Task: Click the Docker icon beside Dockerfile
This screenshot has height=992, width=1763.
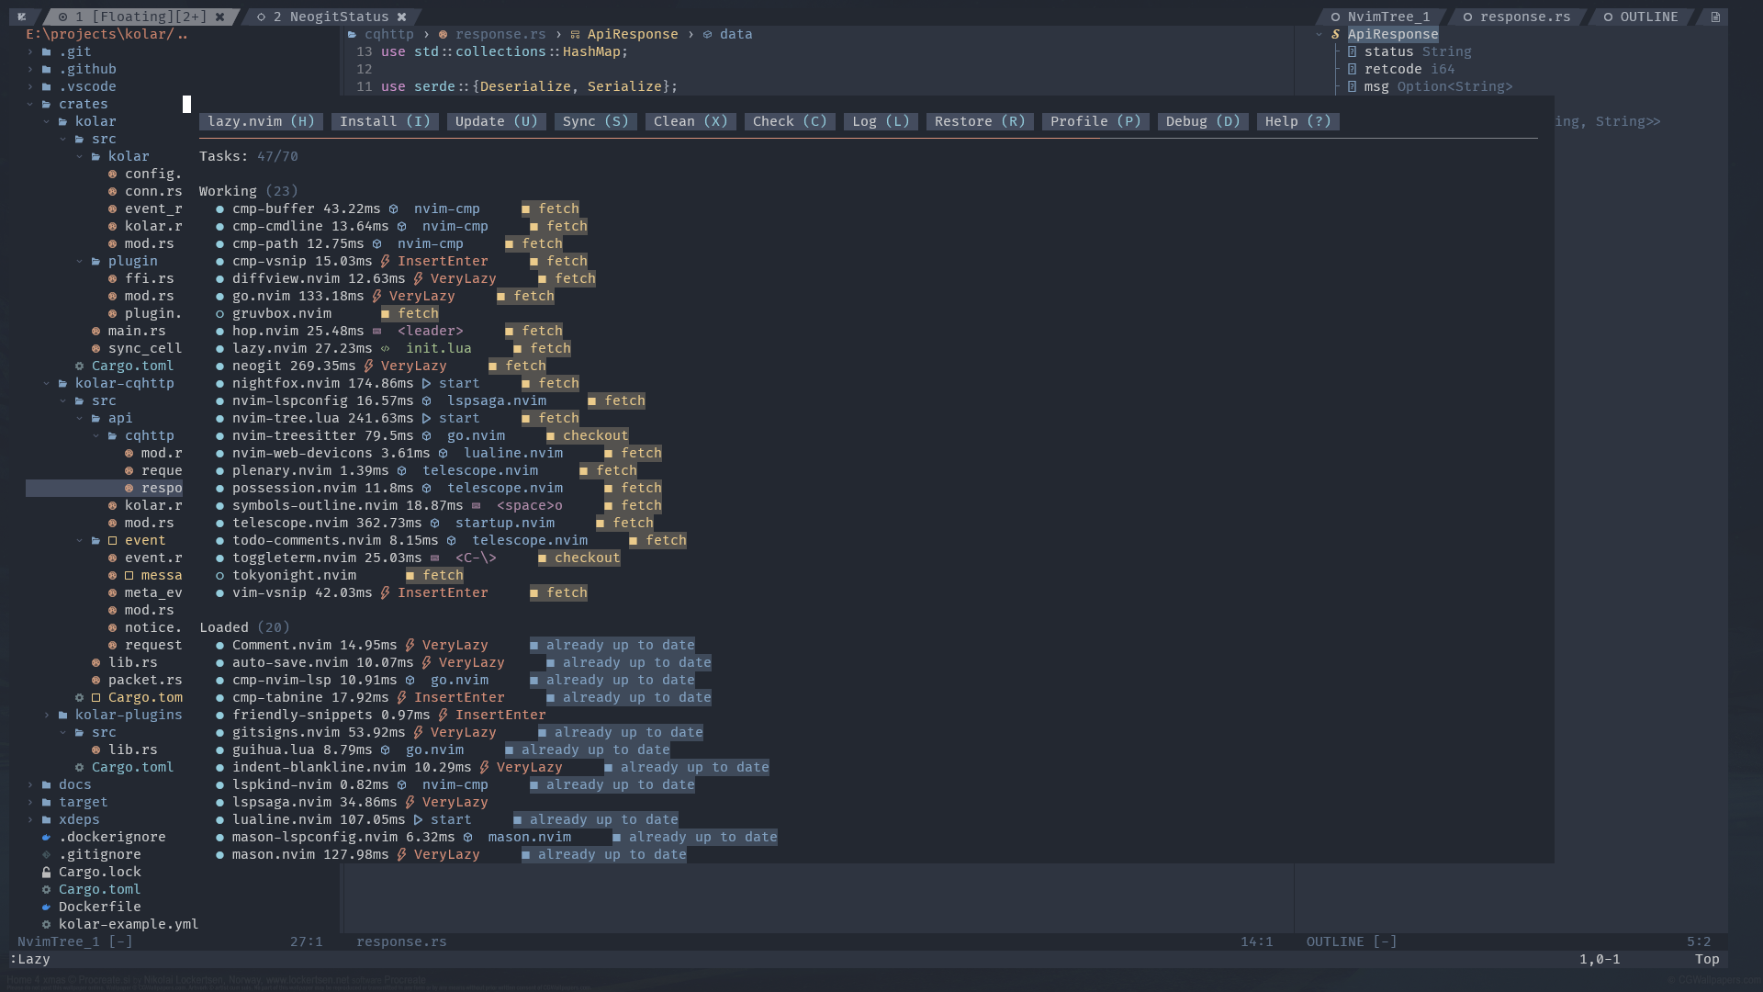Action: coord(46,907)
